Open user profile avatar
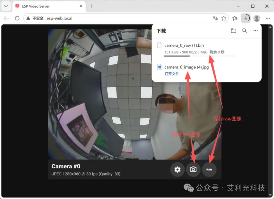274x199 pixels. (x=257, y=18)
